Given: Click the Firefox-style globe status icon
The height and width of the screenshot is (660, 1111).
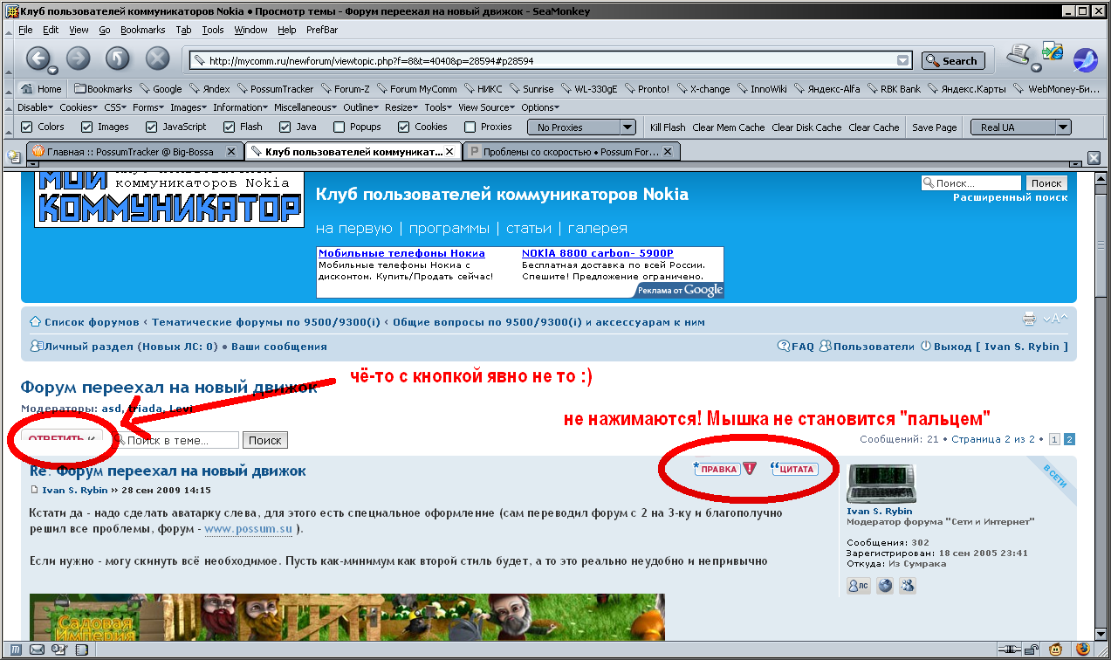Looking at the screenshot, I should [1083, 650].
